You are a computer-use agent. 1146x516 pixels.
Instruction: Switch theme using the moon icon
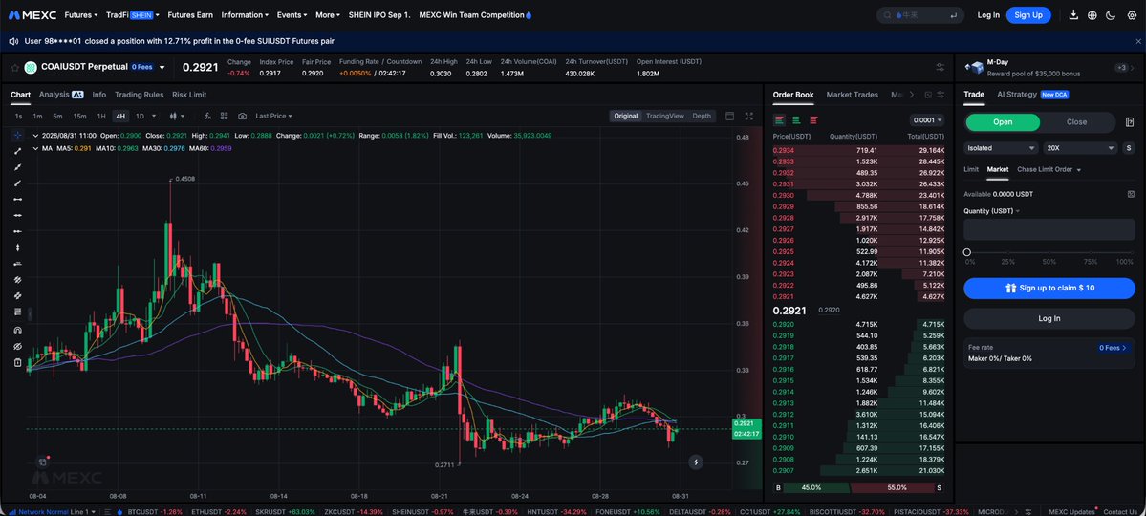tap(1111, 14)
